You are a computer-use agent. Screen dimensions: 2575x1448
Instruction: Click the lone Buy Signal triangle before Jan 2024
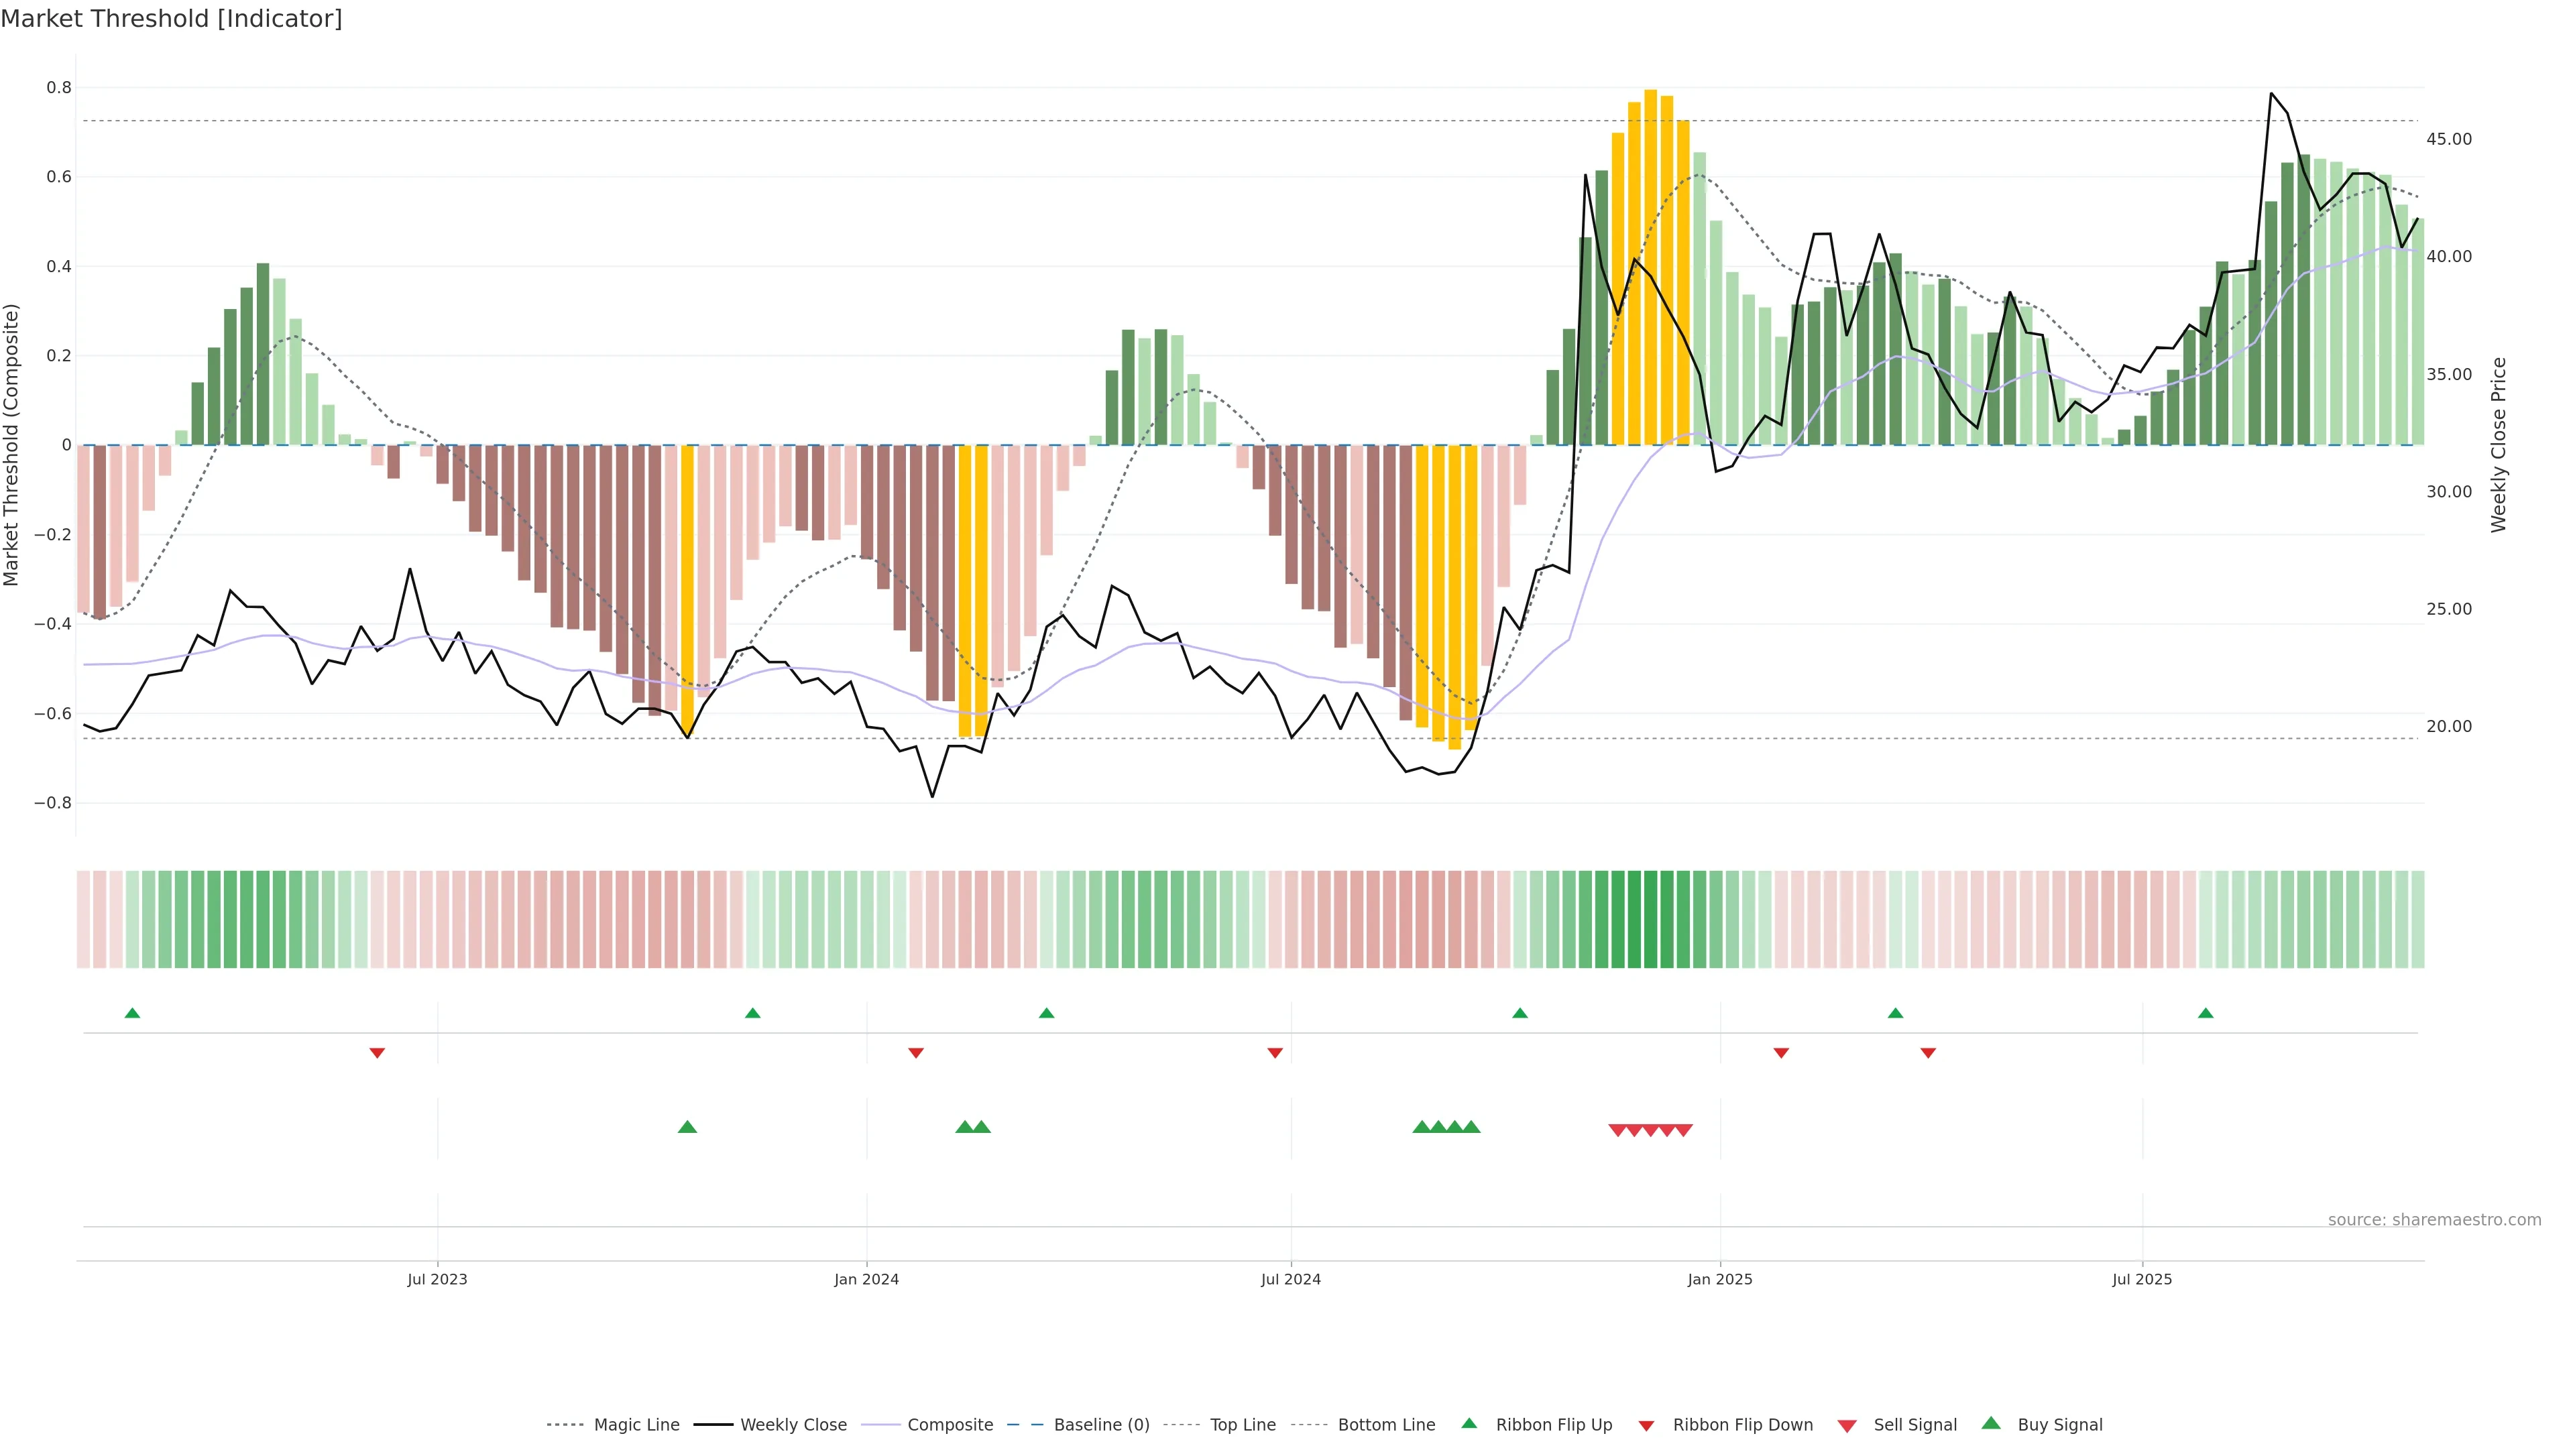687,1127
